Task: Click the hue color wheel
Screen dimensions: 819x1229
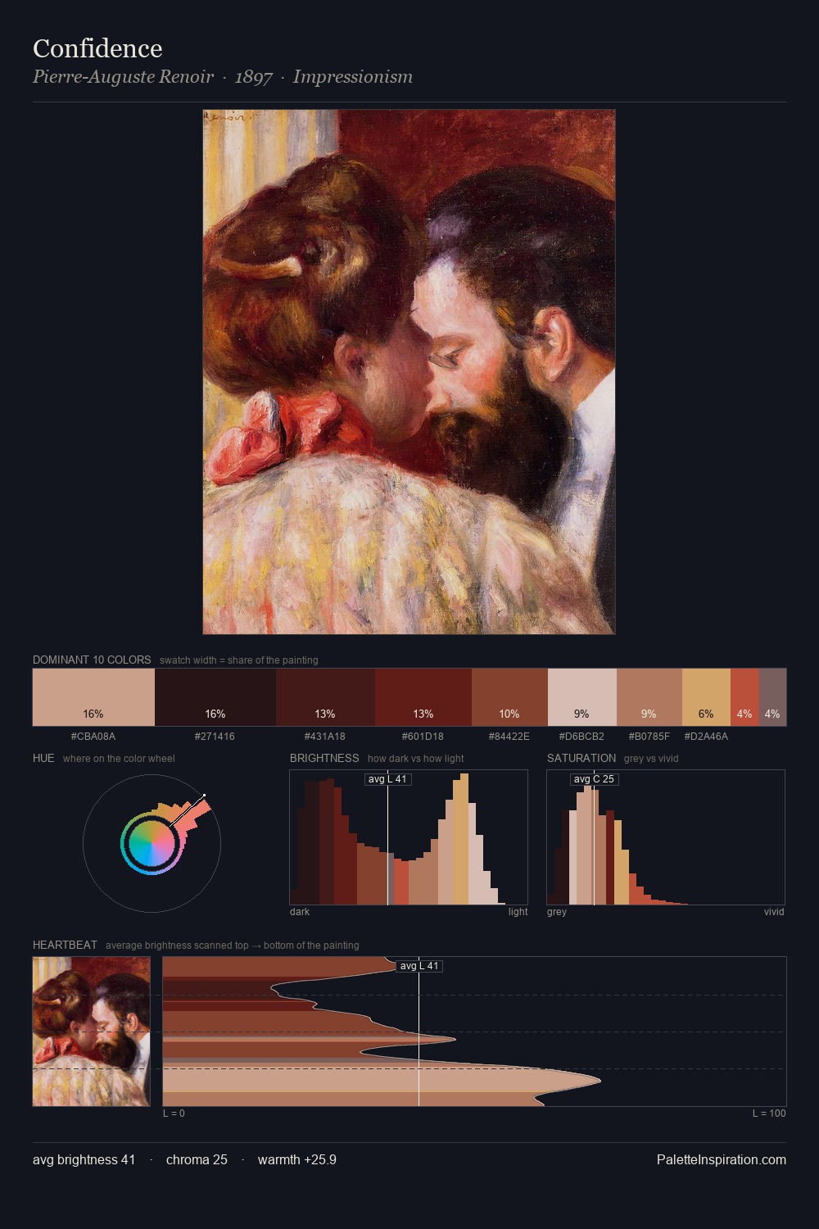Action: coord(152,844)
